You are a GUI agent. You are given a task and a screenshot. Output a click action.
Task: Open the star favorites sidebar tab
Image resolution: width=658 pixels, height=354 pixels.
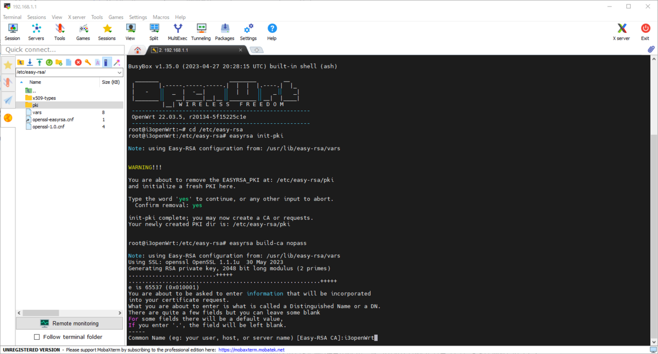(x=8, y=65)
